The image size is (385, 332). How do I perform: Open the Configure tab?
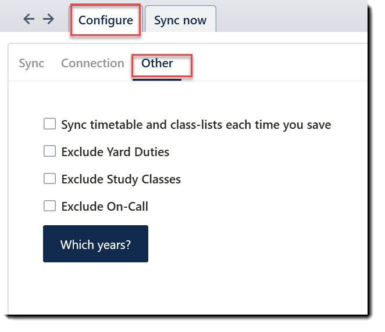point(106,20)
